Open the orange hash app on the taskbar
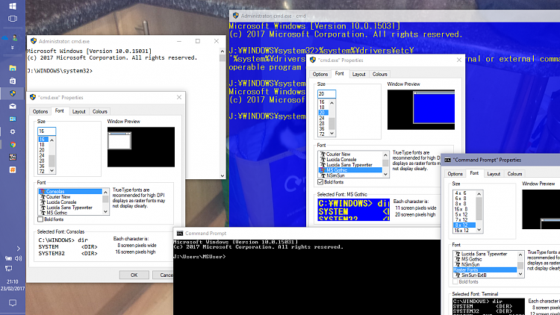 tap(13, 170)
